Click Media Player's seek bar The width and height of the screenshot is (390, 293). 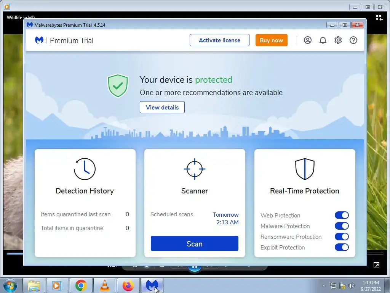click(x=14, y=254)
